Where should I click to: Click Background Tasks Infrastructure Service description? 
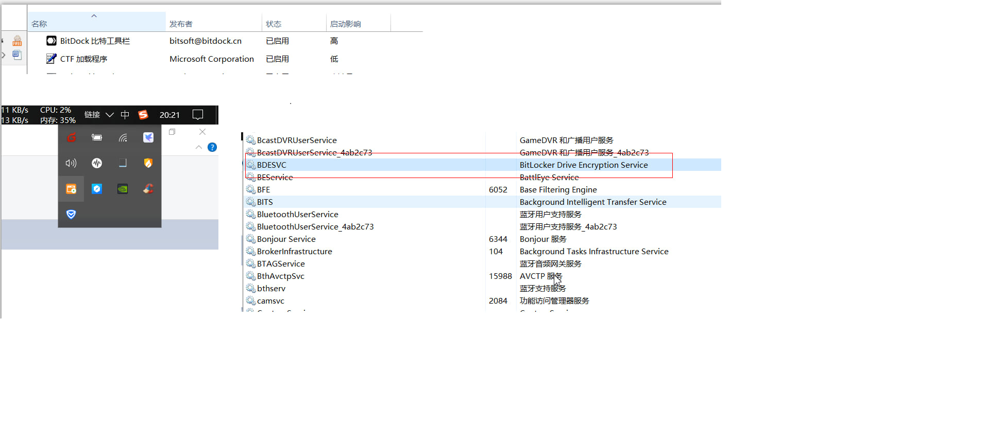(x=594, y=251)
